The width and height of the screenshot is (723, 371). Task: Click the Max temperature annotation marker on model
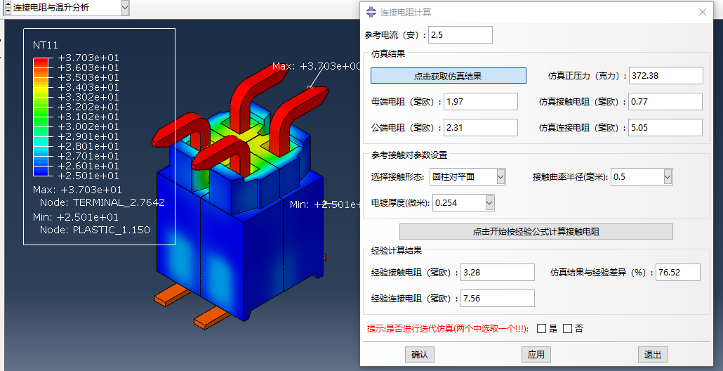pos(310,87)
